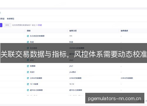The height and width of the screenshot is (106, 147).
Task: Select the 111 business caliber cell
Action: (x=71, y=36)
